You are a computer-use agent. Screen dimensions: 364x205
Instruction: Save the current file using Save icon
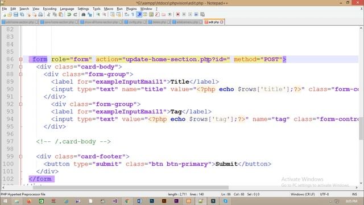tap(16, 15)
